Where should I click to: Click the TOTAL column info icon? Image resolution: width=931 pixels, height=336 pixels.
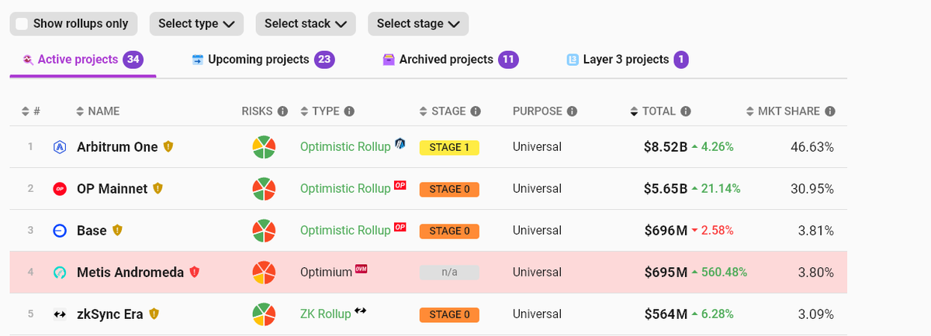point(686,111)
